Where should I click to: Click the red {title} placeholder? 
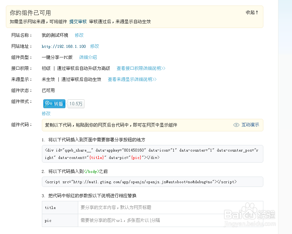click(x=97, y=157)
